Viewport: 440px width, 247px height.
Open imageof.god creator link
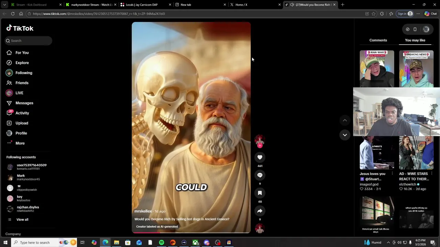click(369, 184)
